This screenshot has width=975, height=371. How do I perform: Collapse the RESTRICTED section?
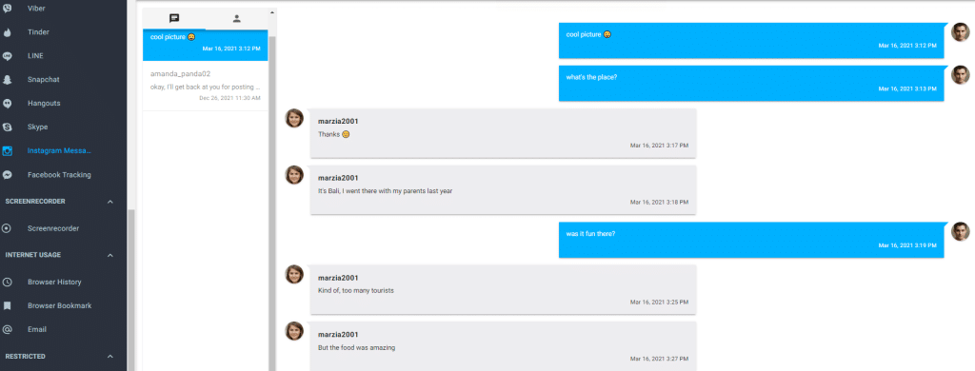coord(110,357)
